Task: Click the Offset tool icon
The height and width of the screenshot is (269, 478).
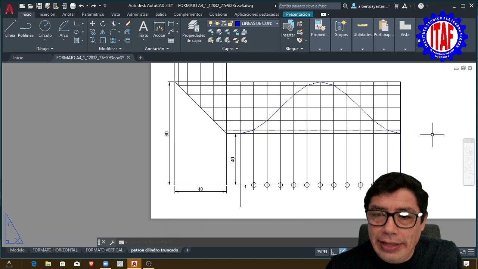Action: tap(127, 40)
